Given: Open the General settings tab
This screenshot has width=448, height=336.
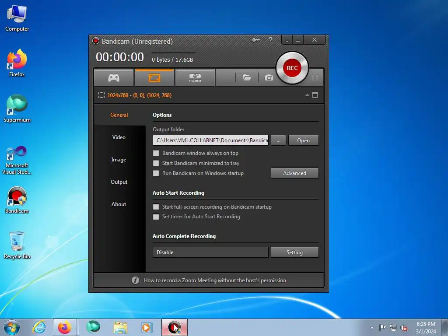Looking at the screenshot, I should click(119, 115).
